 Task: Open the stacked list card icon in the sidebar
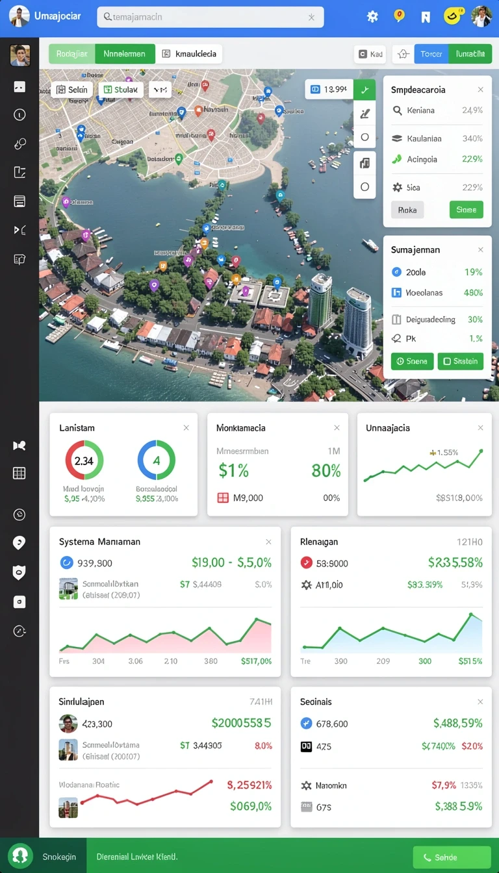coord(19,201)
